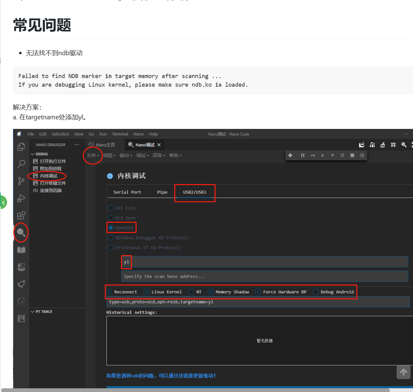
Task: Enable the NT checkbox
Action: click(191, 292)
